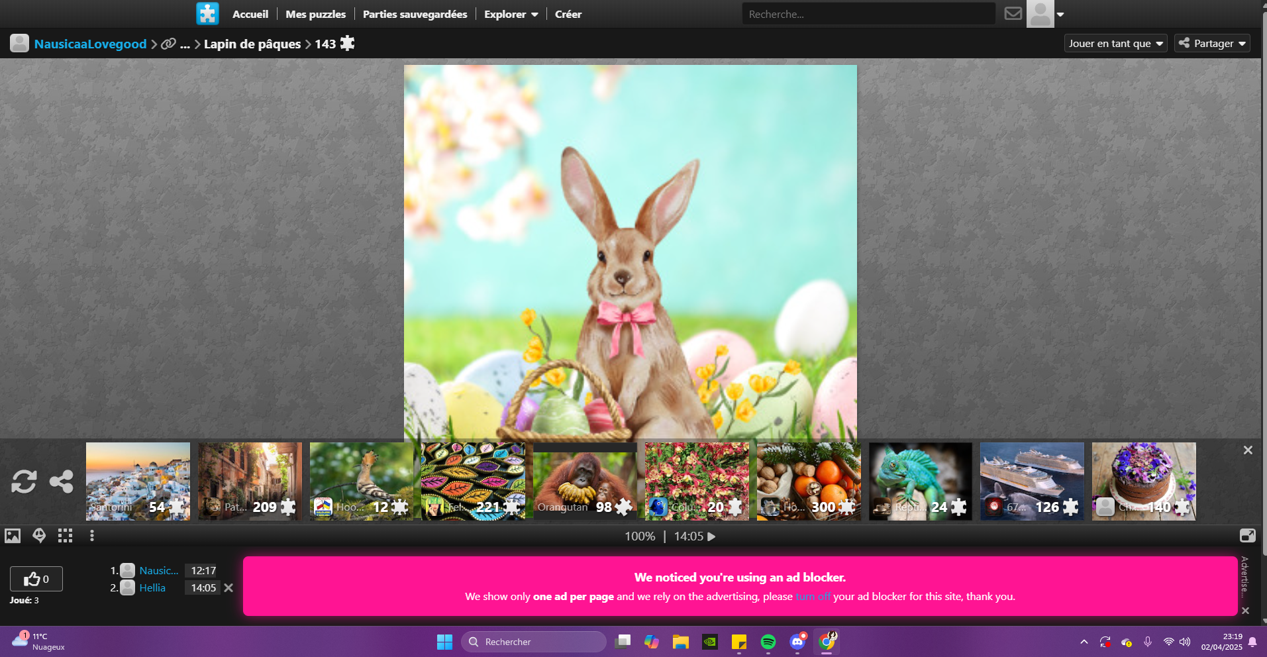Click the Hellia player link
The image size is (1267, 657).
coord(152,588)
